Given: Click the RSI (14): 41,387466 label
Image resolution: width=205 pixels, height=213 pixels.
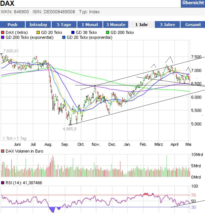Looking at the screenshot, I should (x=24, y=183).
